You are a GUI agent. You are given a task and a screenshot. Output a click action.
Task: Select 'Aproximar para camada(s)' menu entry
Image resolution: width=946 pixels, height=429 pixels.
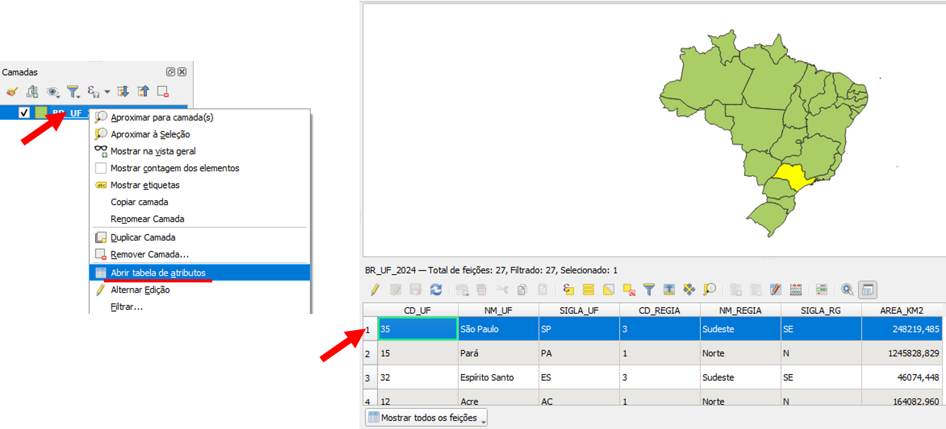coord(162,118)
